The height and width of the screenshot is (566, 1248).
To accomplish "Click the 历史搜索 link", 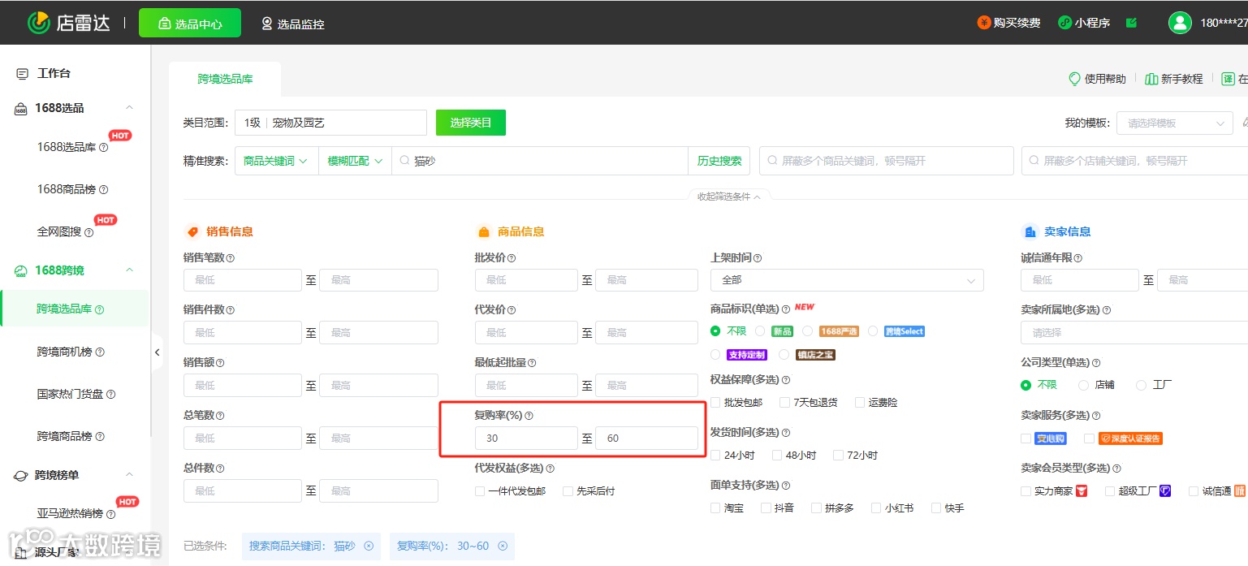I will (x=719, y=161).
